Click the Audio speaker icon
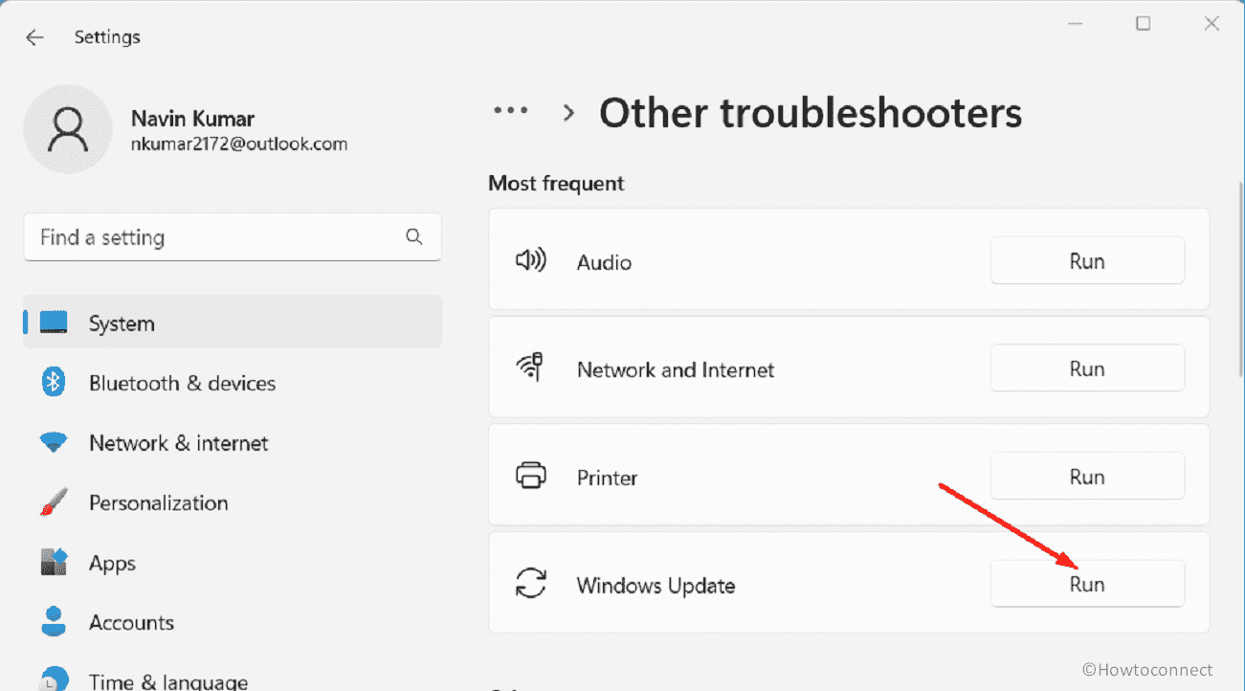The width and height of the screenshot is (1245, 691). [x=530, y=261]
